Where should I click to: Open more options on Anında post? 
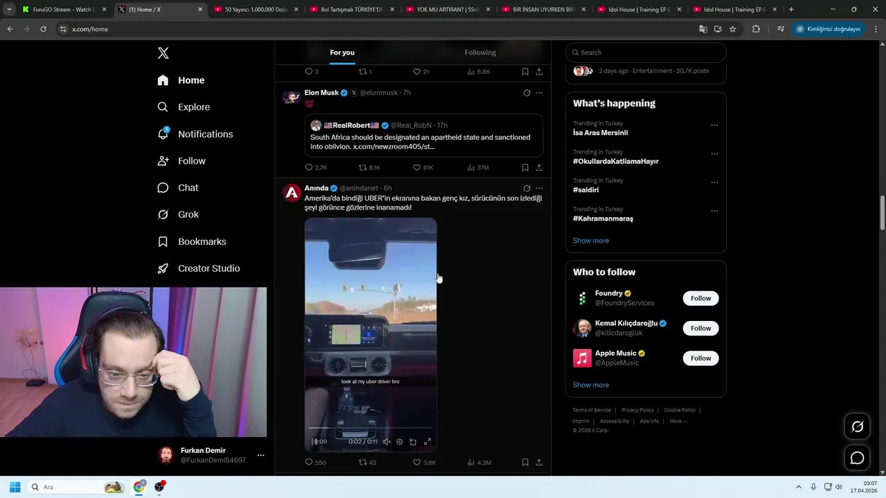[539, 188]
